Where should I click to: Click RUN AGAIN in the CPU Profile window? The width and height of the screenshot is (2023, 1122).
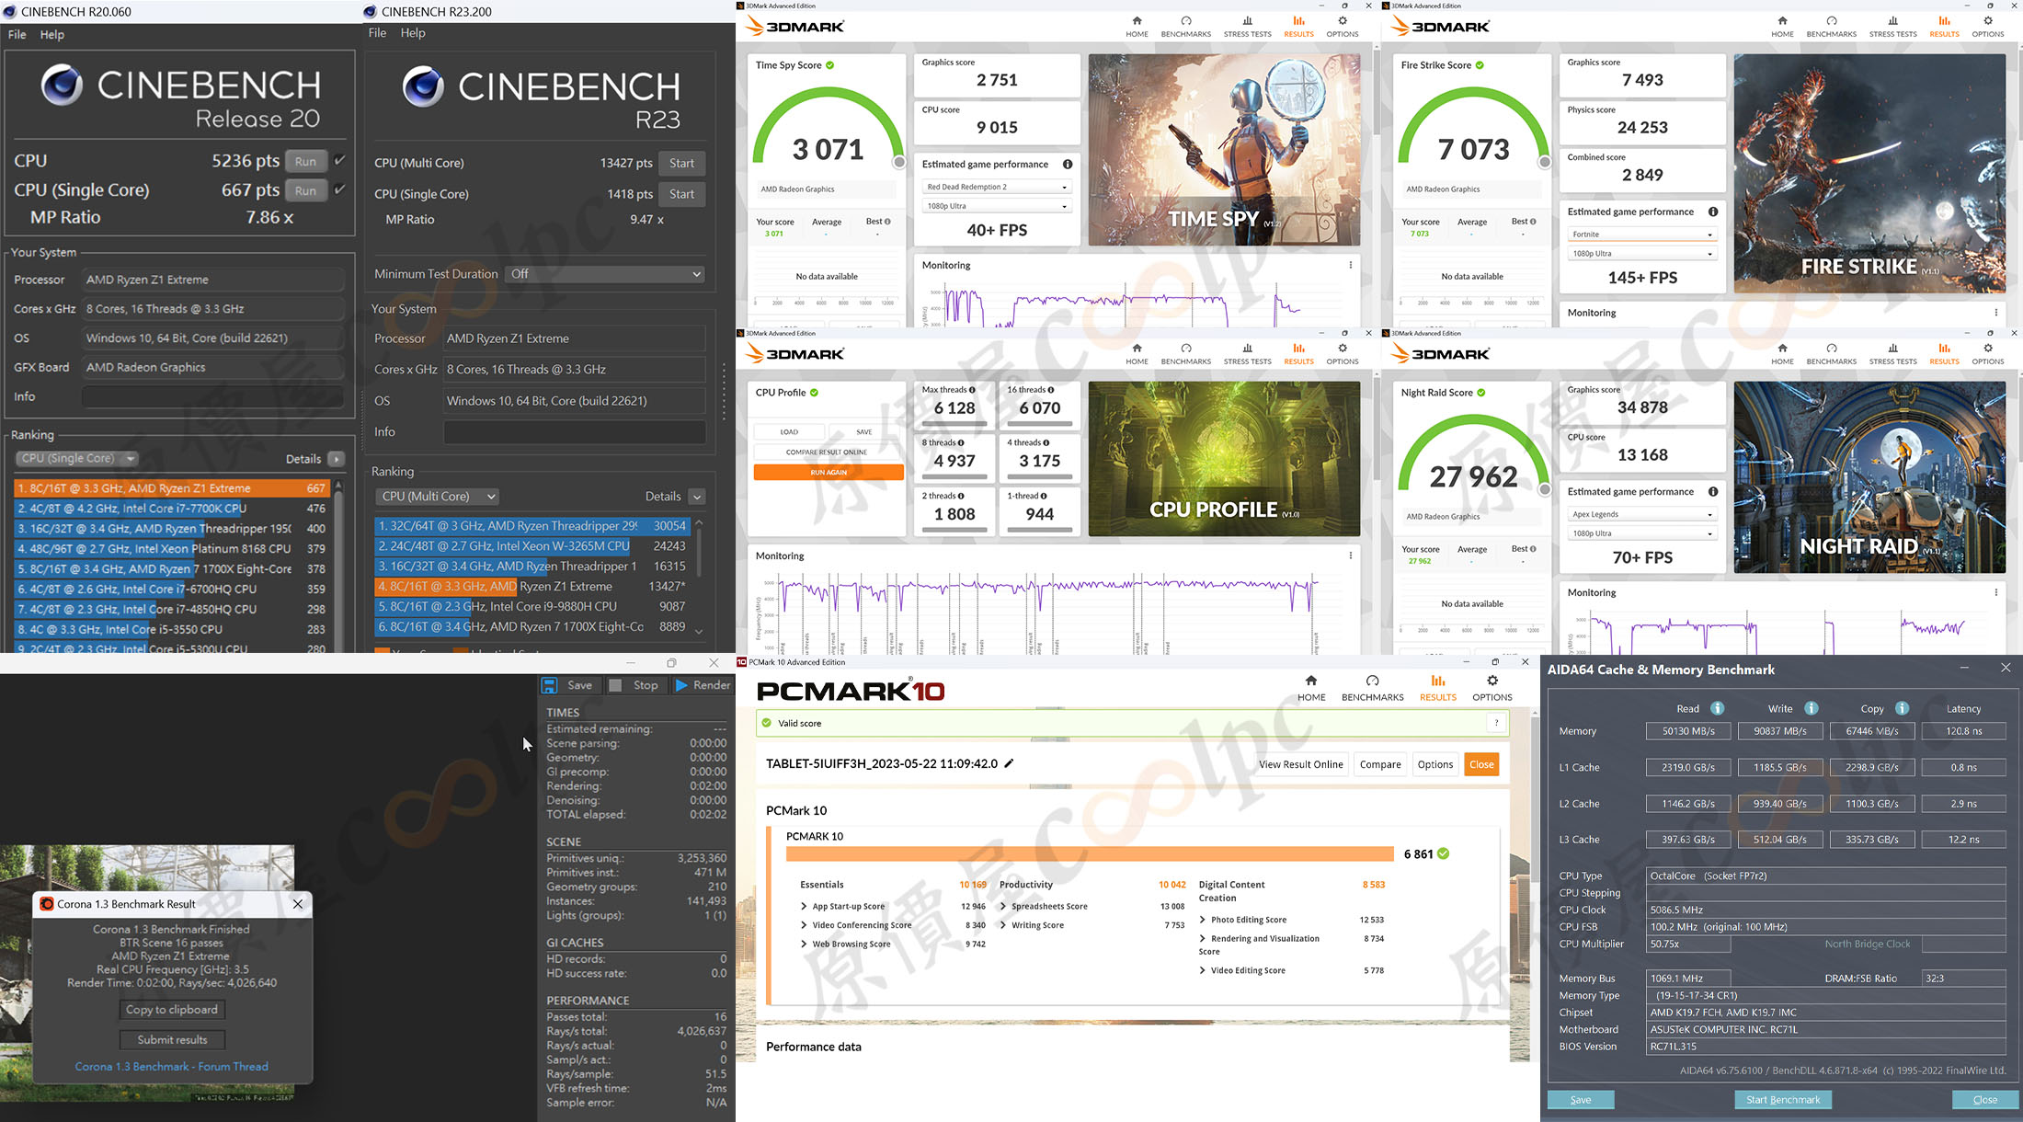click(x=829, y=473)
